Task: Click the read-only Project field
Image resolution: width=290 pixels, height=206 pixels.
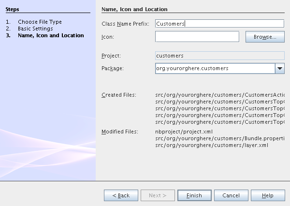Action: (219, 56)
